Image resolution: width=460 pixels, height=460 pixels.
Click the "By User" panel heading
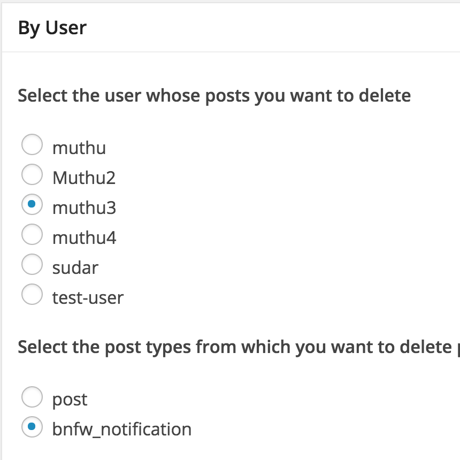pos(52,28)
